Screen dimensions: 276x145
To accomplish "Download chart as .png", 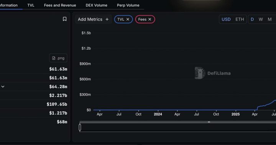I will (58, 58).
